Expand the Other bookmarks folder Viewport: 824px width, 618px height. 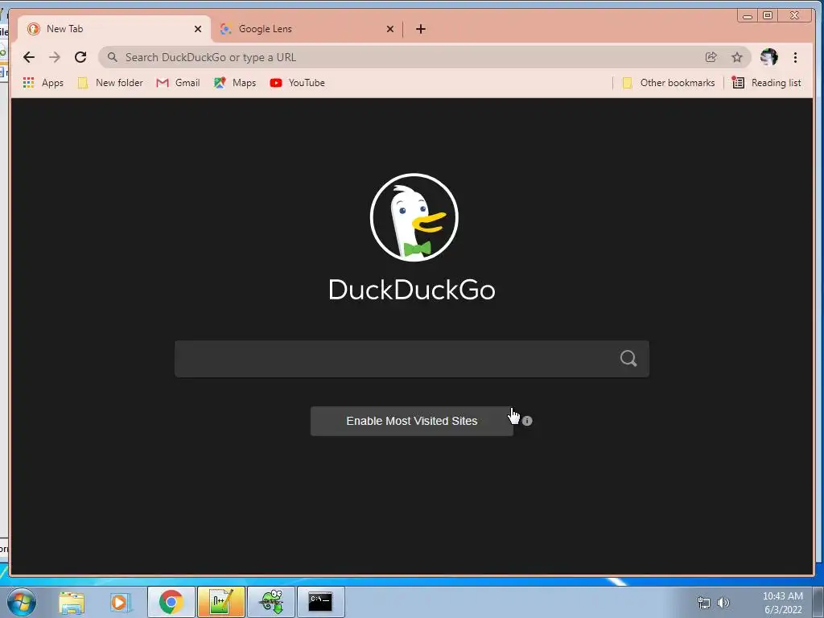tap(669, 83)
